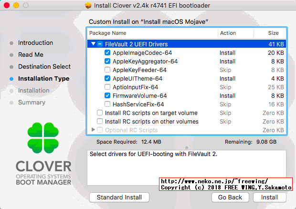Screen dimensions: 296x209
Task: Click the Remaining 9.08 GB value
Action: [266, 142]
